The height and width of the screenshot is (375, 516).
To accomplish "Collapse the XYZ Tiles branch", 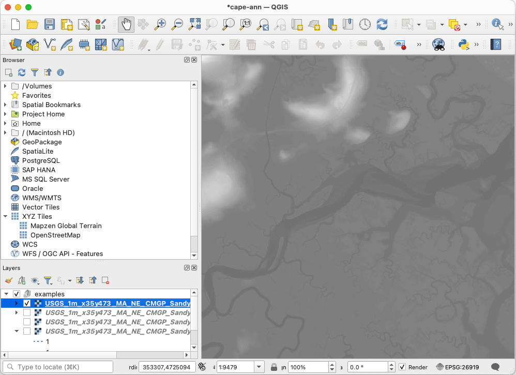I will (x=5, y=216).
